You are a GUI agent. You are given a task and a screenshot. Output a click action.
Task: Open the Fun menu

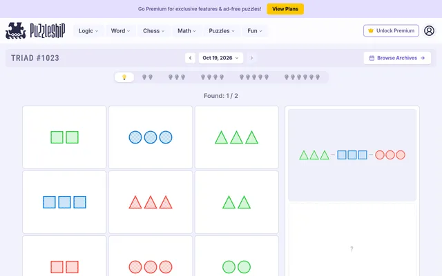255,31
